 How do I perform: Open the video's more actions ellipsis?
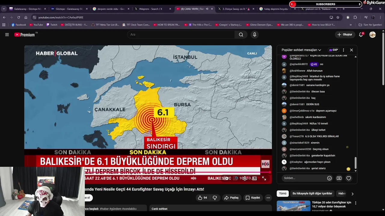[268, 198]
